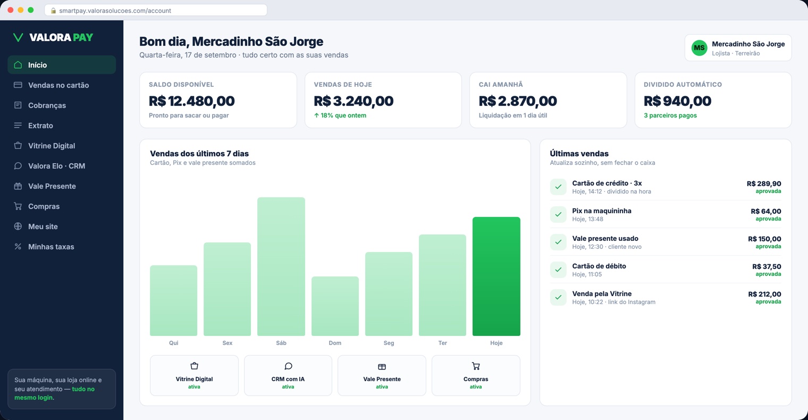Click check mark beside Cartão de débito
808x420 pixels.
point(558,270)
